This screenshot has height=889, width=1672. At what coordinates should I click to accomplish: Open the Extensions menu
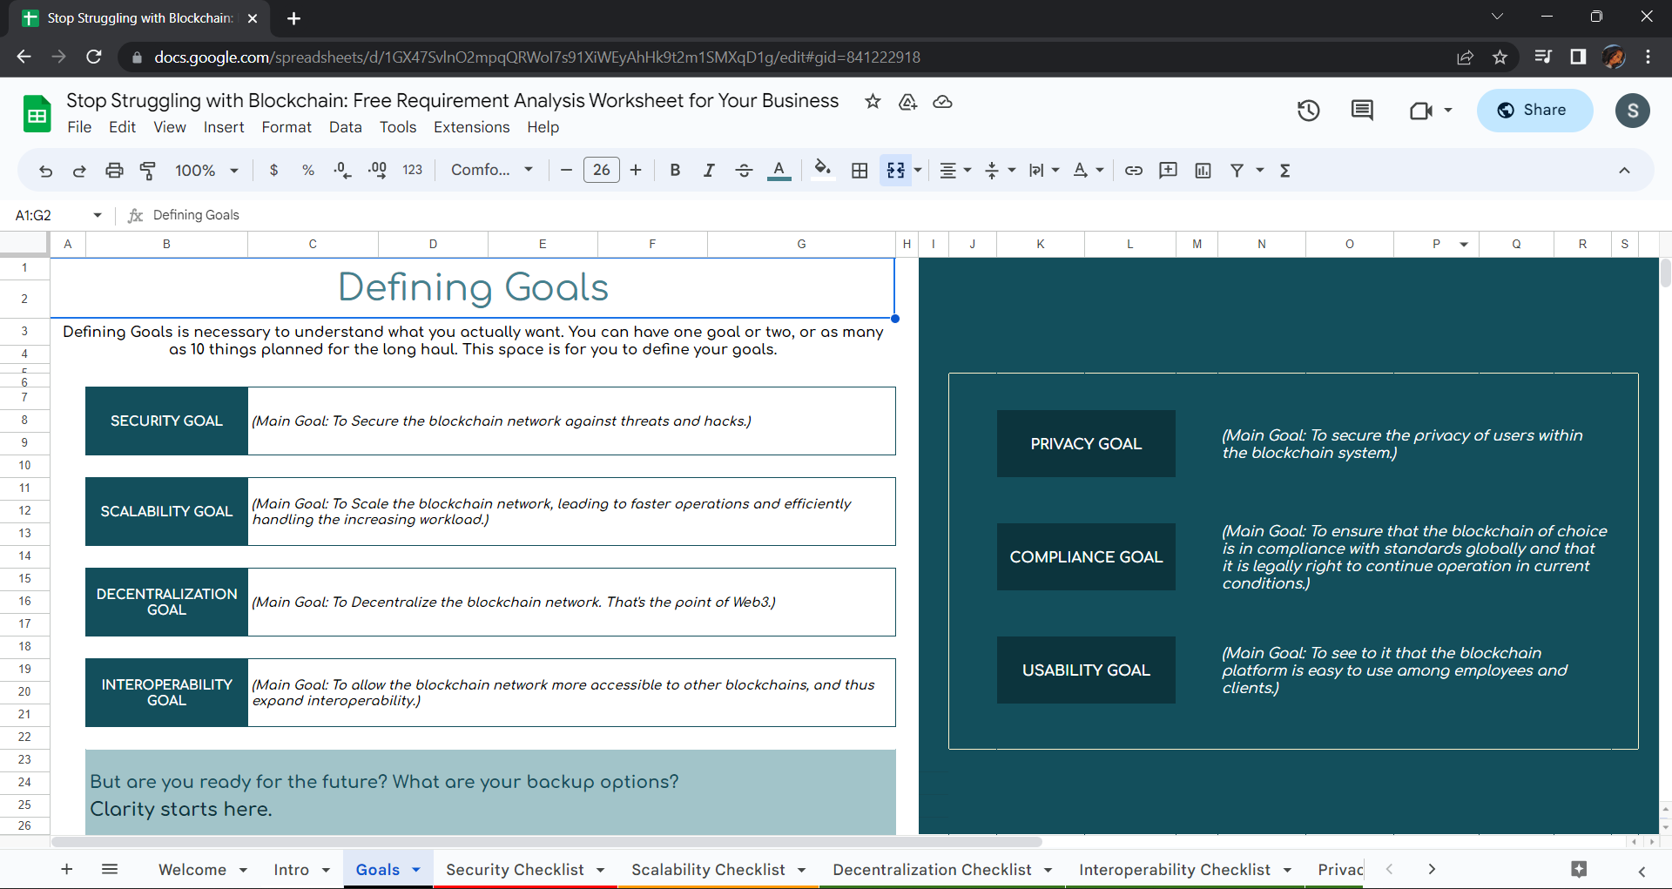pyautogui.click(x=471, y=127)
